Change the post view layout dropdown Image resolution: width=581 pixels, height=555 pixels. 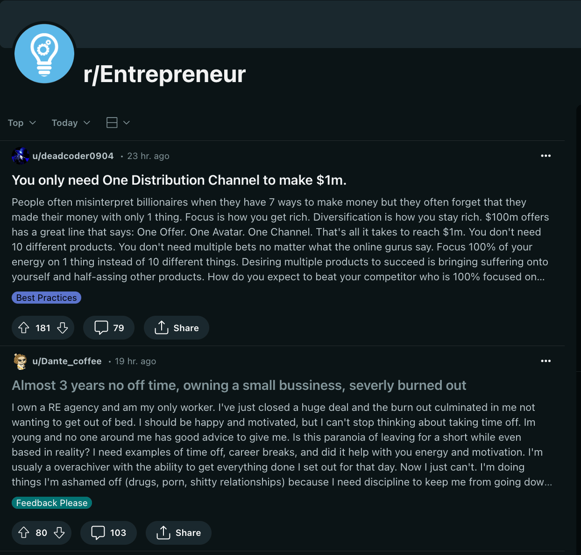(x=118, y=123)
